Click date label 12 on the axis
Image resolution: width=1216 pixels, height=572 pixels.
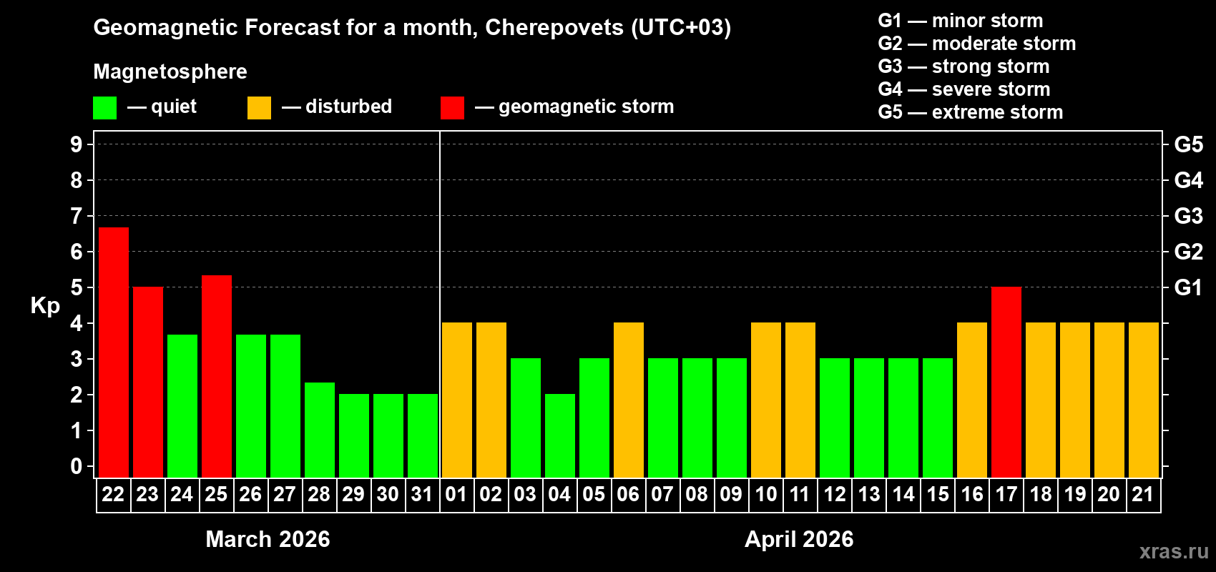[834, 495]
